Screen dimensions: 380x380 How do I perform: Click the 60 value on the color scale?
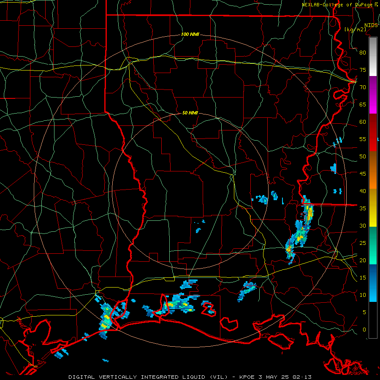click(363, 122)
